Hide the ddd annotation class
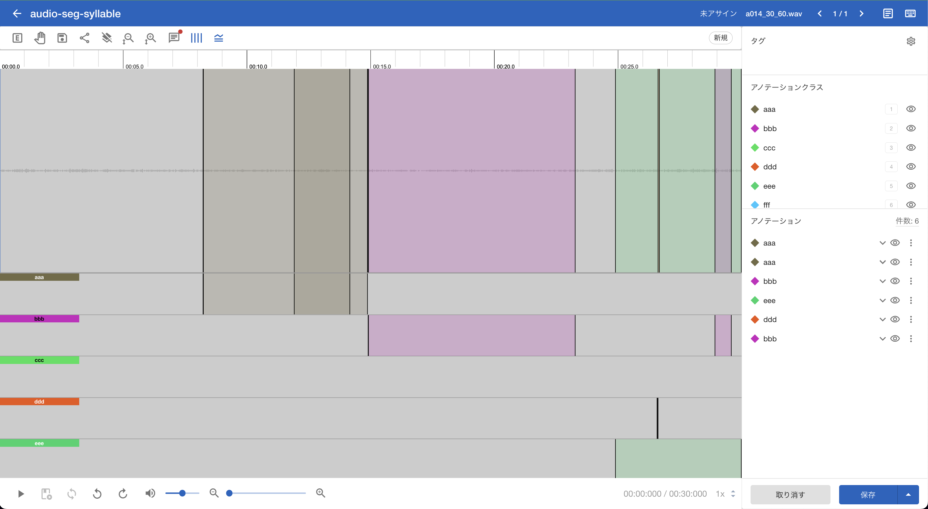The image size is (928, 509). [x=911, y=167]
